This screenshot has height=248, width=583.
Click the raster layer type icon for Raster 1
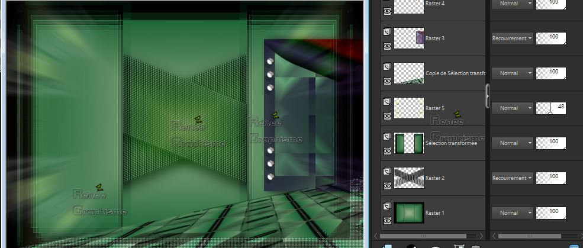(387, 206)
